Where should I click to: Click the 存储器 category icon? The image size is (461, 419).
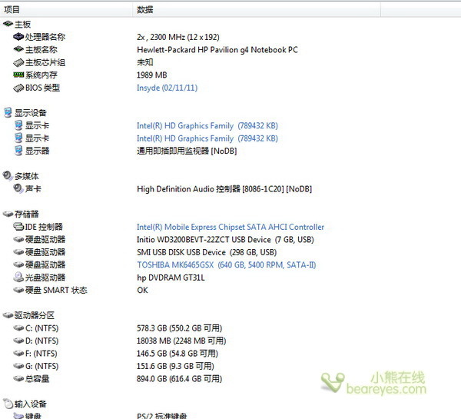click(8, 214)
